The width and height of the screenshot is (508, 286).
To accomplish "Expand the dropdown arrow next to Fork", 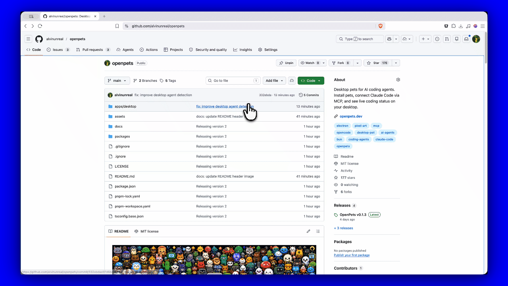I will [358, 63].
